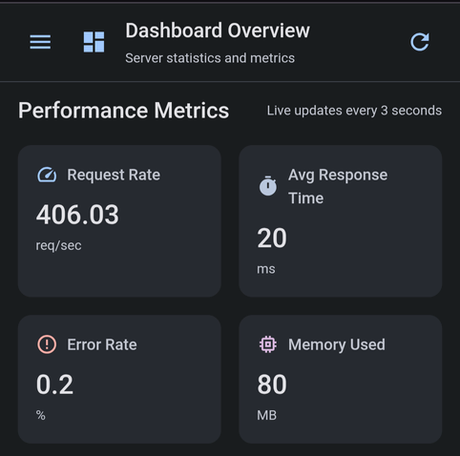Click the dashboard grid icon
Image resolution: width=460 pixels, height=456 pixels.
pos(94,42)
